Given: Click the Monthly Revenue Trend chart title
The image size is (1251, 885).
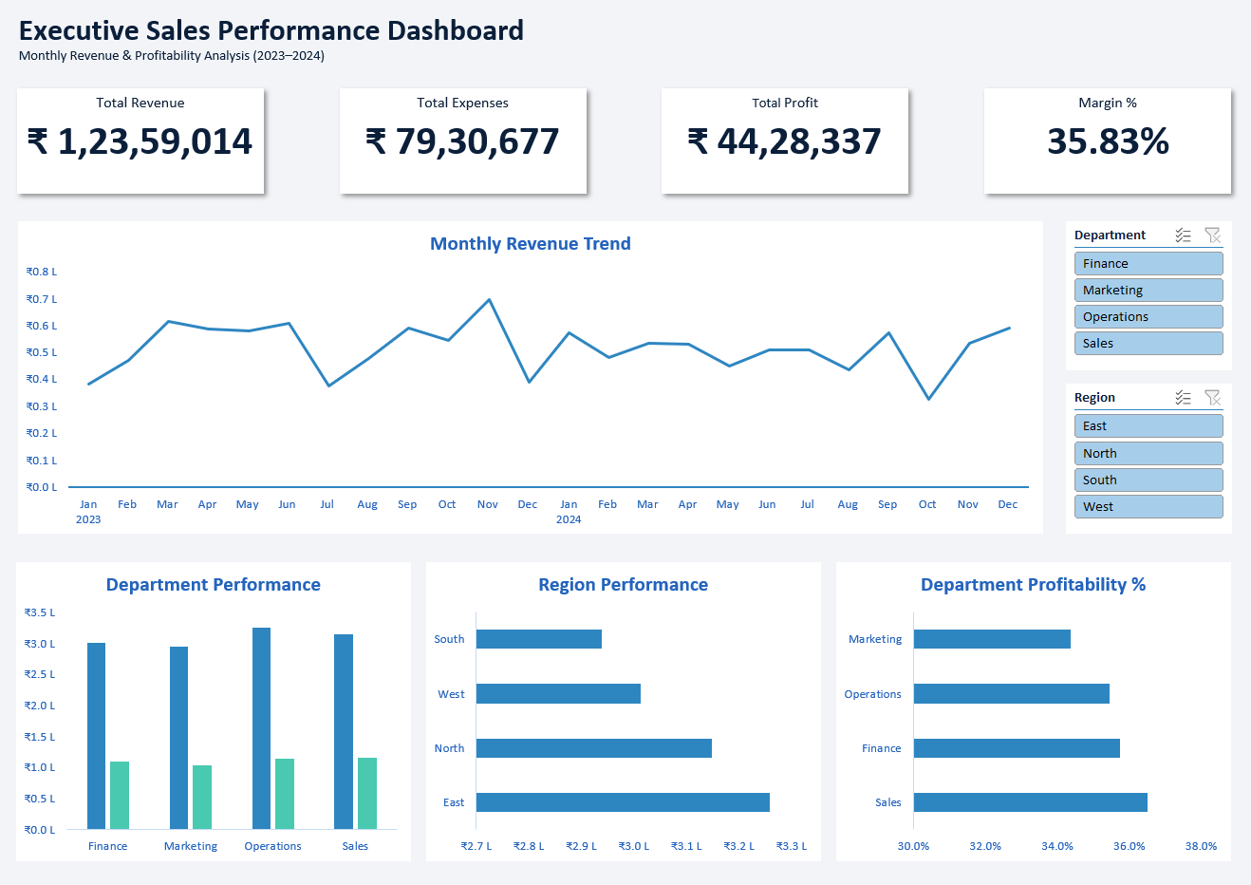Looking at the screenshot, I should click(531, 244).
